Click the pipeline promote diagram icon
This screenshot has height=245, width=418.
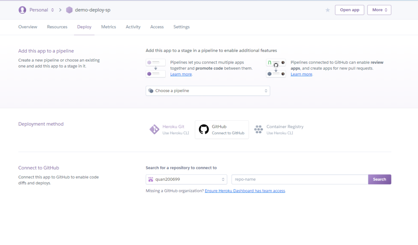pos(156,68)
